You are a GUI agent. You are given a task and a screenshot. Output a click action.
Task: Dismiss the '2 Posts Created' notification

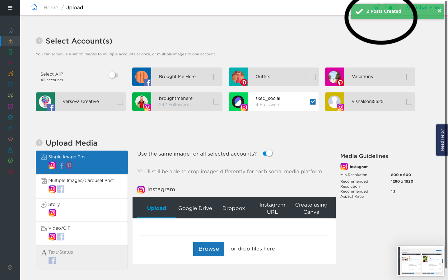pos(439,11)
